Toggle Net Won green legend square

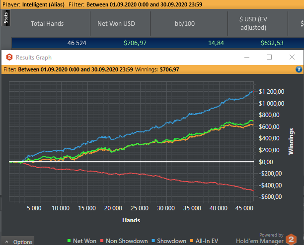tap(69, 241)
